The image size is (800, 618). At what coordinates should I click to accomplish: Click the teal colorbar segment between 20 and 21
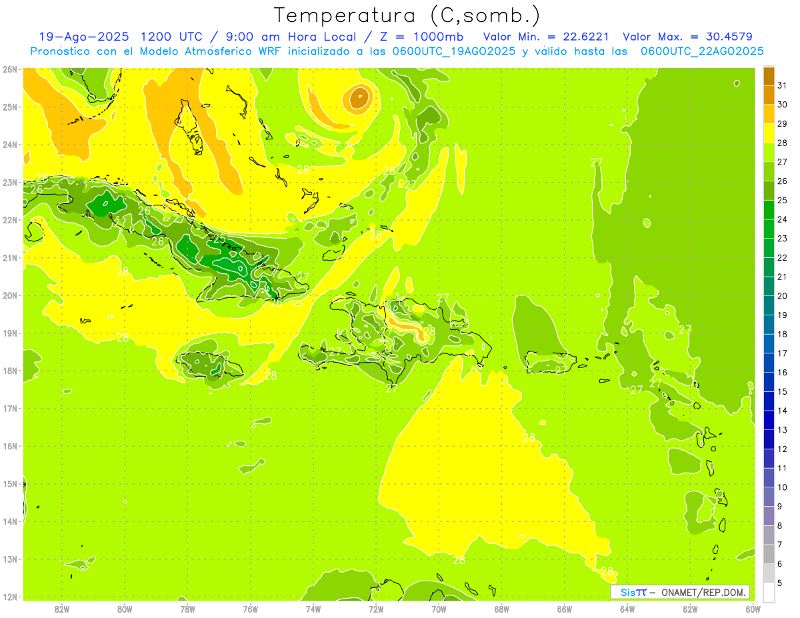click(769, 287)
